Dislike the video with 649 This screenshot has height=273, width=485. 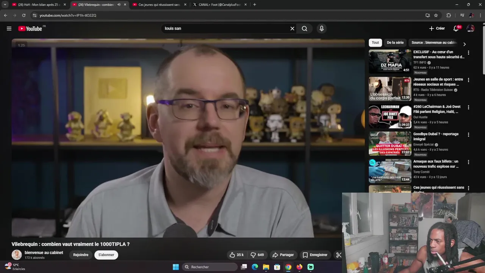click(257, 255)
